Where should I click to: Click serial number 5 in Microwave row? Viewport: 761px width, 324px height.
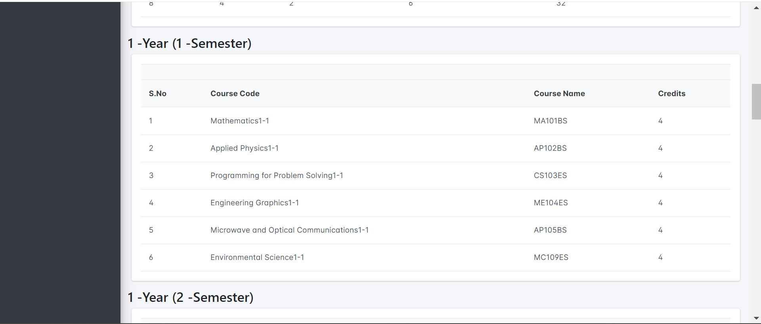pyautogui.click(x=151, y=230)
